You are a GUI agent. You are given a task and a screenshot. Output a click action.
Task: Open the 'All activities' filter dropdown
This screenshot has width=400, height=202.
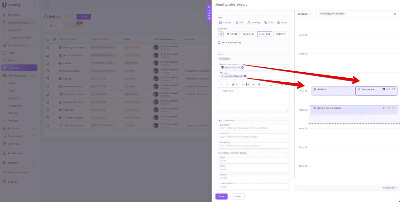[x=390, y=188]
